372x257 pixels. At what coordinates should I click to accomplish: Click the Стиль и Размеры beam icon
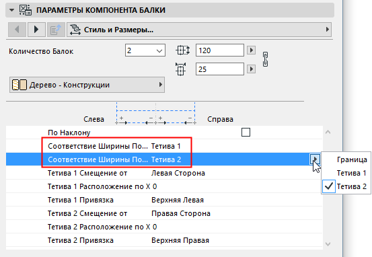[x=75, y=30]
